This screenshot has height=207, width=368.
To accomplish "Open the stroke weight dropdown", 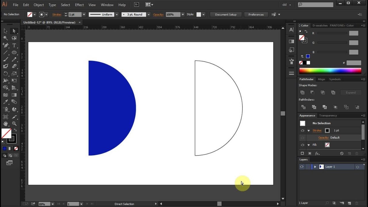I will [84, 14].
